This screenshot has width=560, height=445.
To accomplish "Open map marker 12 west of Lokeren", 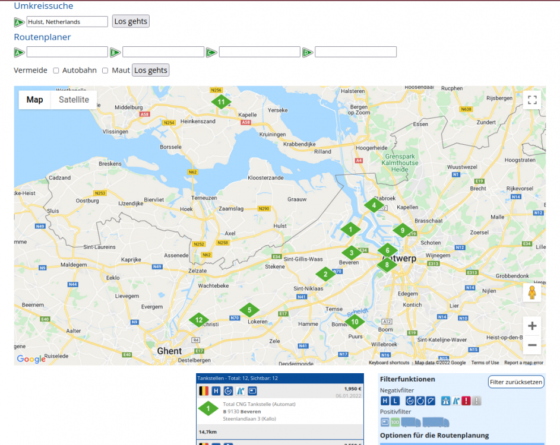I will click(199, 320).
